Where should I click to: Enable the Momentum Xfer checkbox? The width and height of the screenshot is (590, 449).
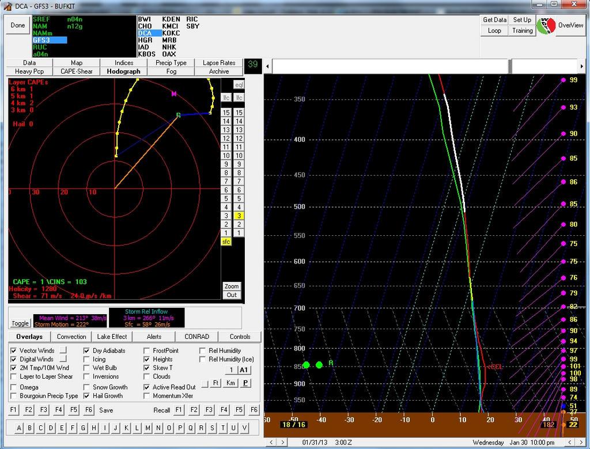coord(147,395)
